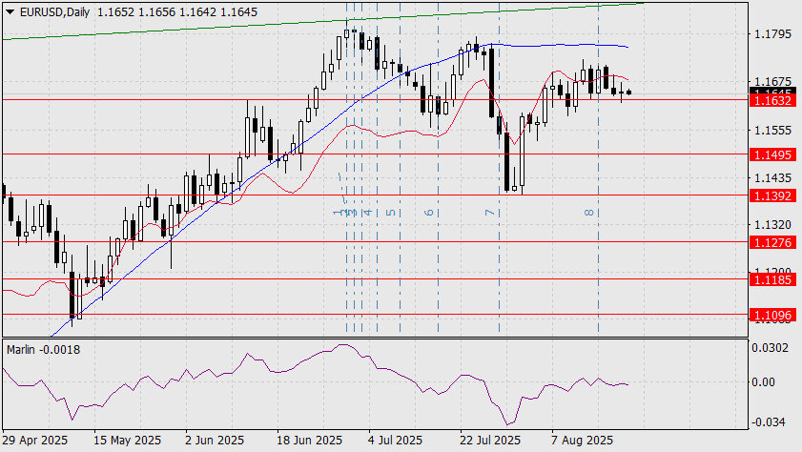Viewport: 802px width, 452px height.
Task: Click the 15 May 2025 date label
Action: coord(128,441)
